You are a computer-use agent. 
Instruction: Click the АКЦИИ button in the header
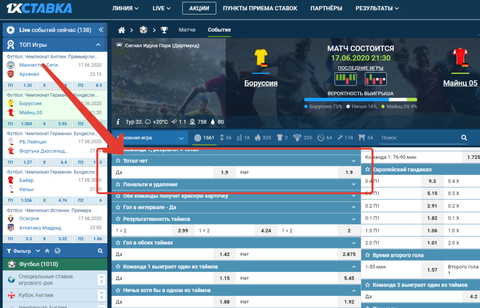click(199, 8)
